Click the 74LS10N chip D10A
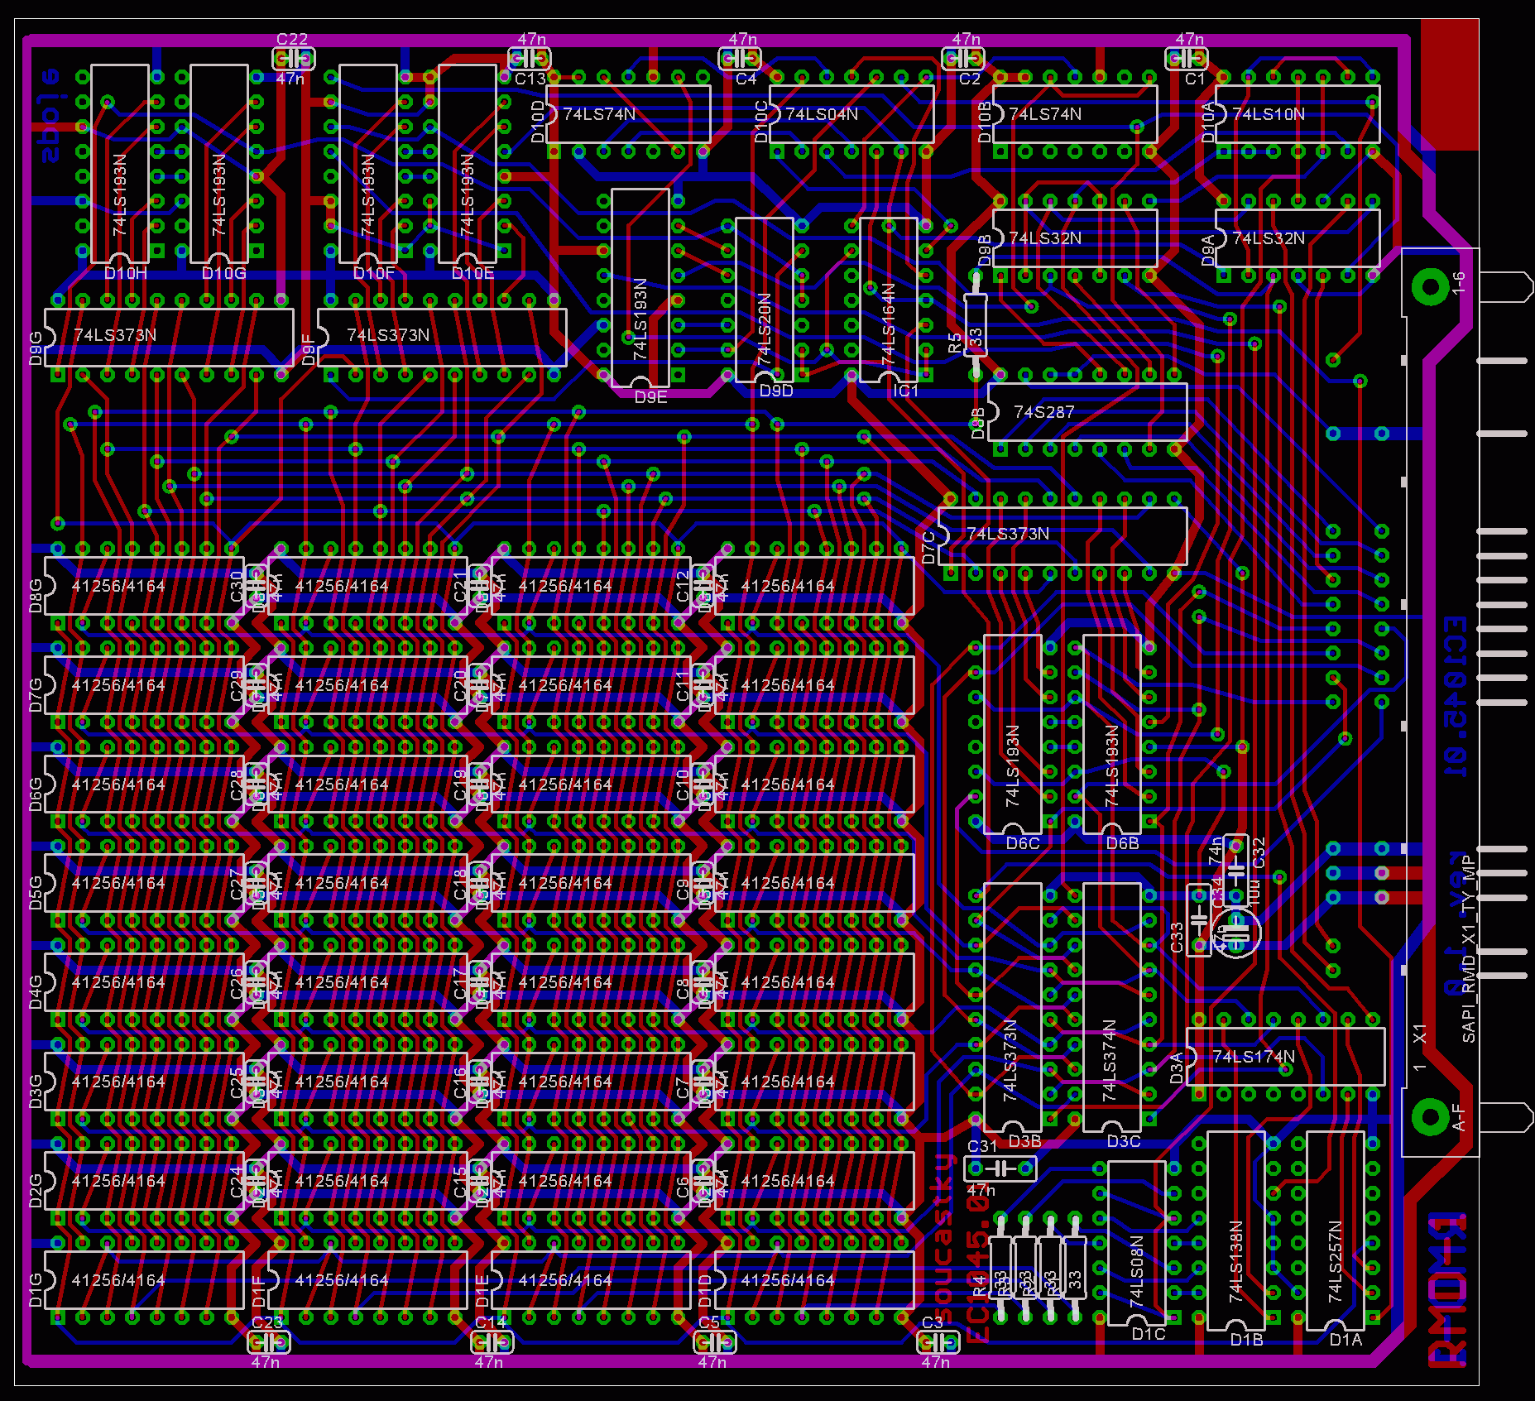 [1298, 114]
